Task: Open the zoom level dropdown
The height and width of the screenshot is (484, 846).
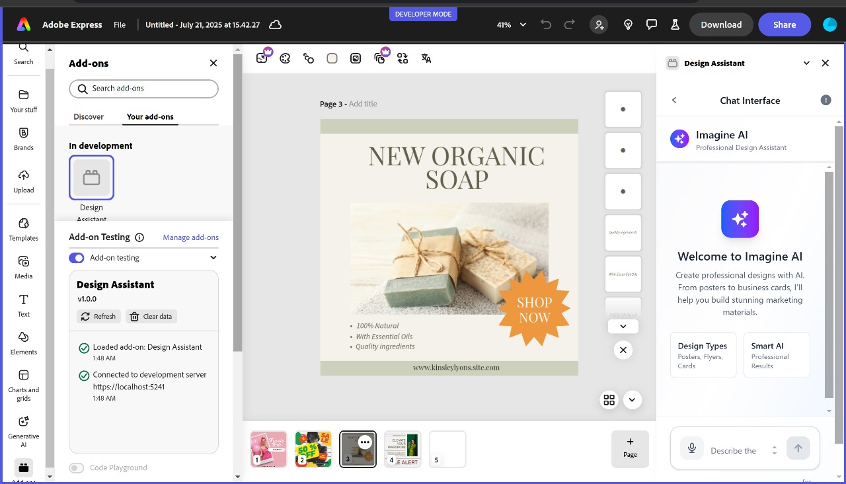Action: [512, 24]
